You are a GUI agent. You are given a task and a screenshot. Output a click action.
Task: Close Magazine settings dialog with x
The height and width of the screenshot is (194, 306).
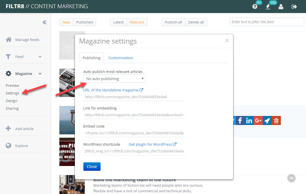[x=227, y=41]
